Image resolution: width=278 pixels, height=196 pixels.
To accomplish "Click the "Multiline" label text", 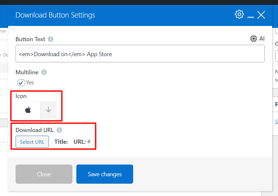I will pyautogui.click(x=27, y=72).
